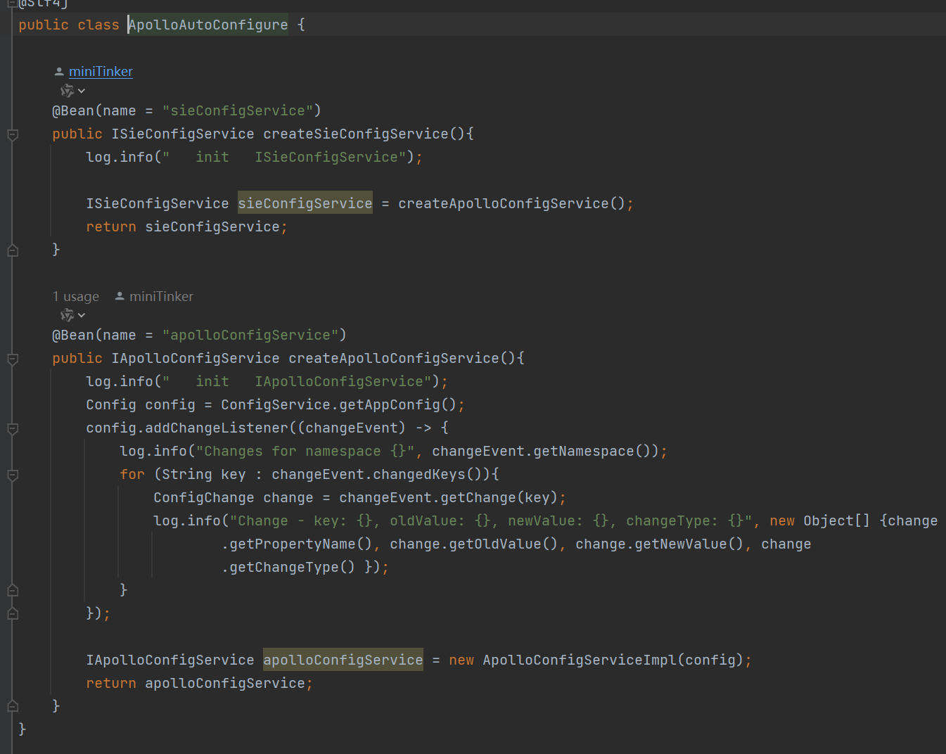Image resolution: width=946 pixels, height=754 pixels.
Task: Collapse the for loop over changedKeys in the gutter
Action: (x=13, y=475)
